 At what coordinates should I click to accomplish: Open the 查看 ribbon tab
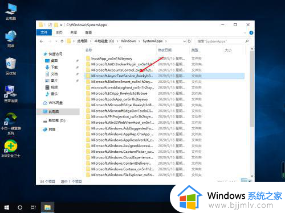pyautogui.click(x=88, y=32)
